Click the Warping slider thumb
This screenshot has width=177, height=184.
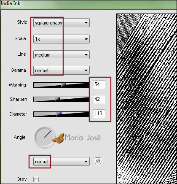64,85
